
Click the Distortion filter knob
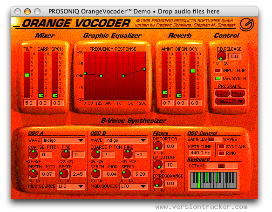[x=158, y=146]
